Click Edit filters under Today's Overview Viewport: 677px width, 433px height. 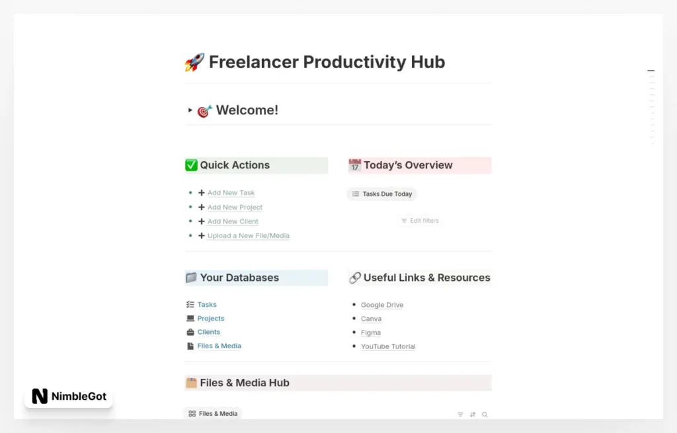[420, 221]
